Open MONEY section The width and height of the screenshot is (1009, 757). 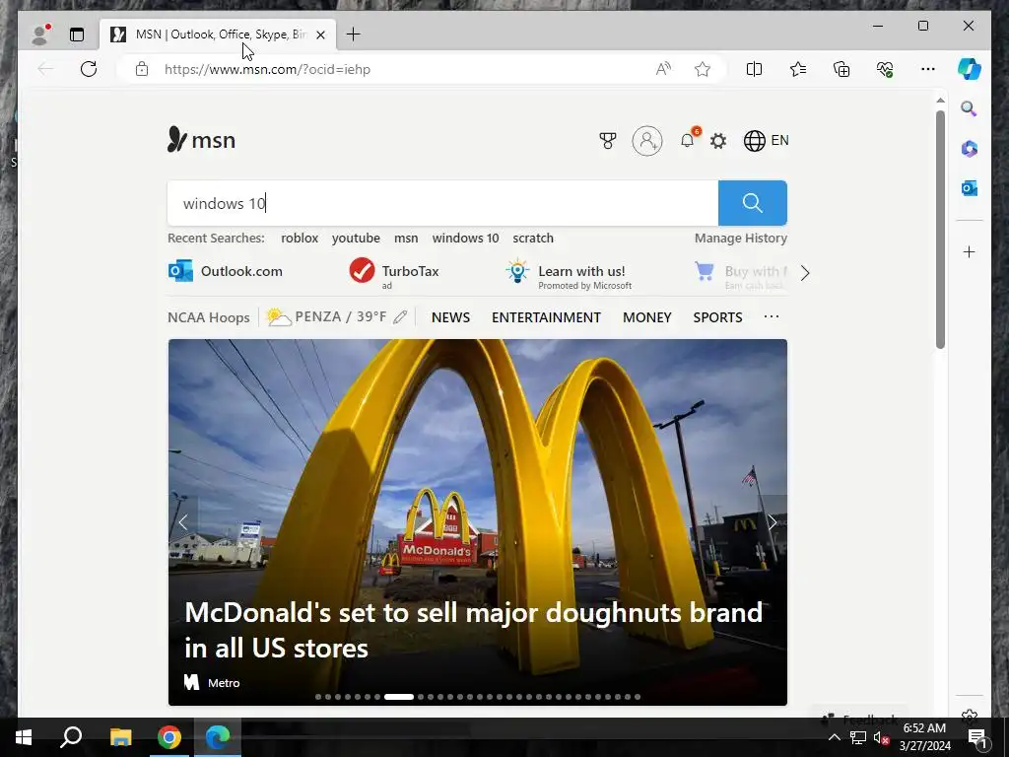point(646,317)
